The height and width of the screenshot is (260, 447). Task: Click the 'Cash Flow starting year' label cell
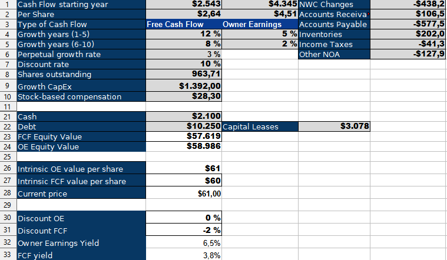pos(81,4)
